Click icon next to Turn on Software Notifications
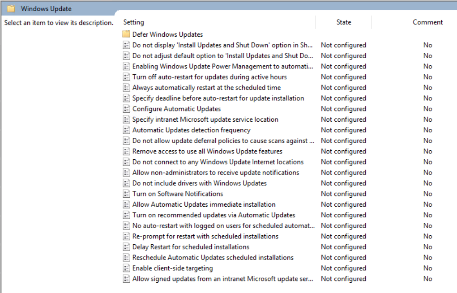The image size is (457, 293). tap(126, 194)
